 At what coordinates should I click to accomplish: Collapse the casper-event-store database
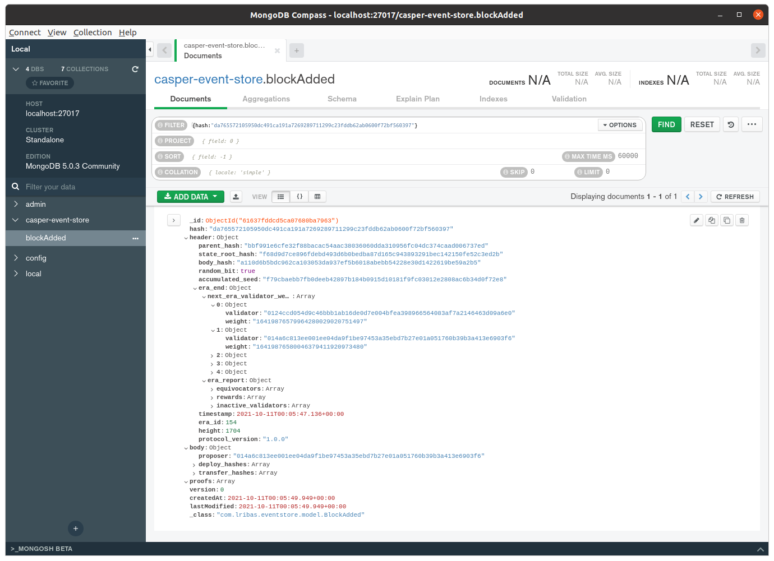click(16, 220)
